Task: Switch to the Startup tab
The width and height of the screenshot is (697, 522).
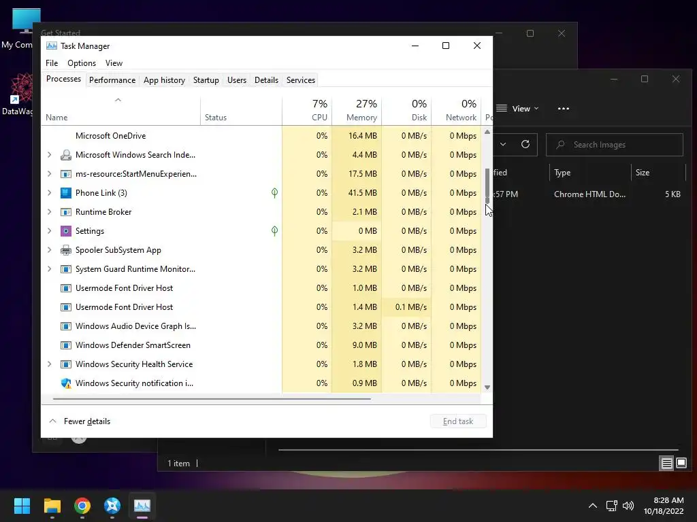Action: click(x=206, y=80)
